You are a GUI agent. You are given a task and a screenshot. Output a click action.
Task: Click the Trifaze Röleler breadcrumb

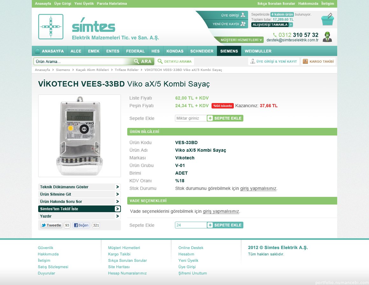(x=127, y=70)
